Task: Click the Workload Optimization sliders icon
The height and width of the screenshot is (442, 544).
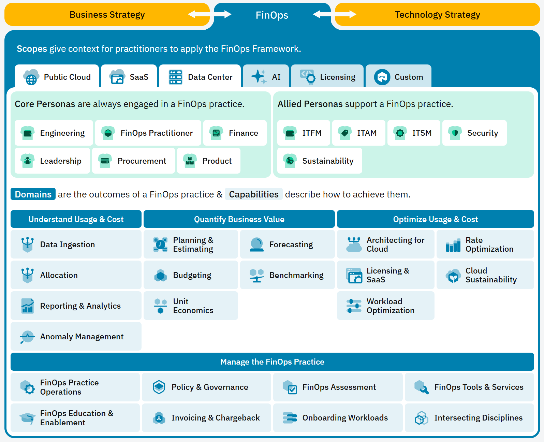Action: [354, 306]
